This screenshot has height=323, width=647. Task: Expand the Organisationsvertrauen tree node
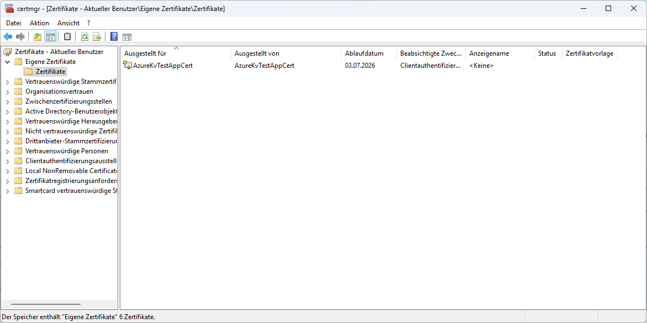pyautogui.click(x=7, y=91)
